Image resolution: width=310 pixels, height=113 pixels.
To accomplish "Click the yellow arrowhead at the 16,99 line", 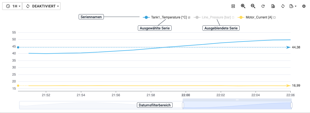I will [x=289, y=86].
